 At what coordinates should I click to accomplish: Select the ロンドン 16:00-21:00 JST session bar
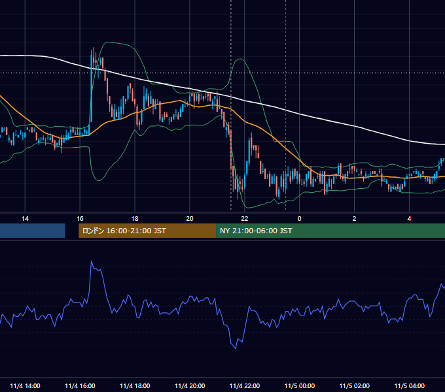pos(147,231)
